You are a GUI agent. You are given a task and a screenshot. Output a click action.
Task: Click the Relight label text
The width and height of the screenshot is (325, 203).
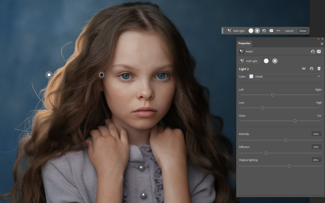(x=249, y=51)
